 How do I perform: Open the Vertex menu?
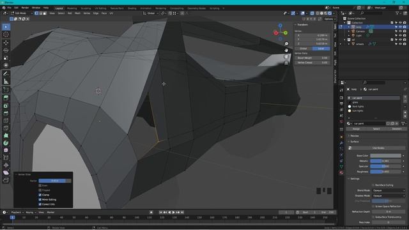(x=87, y=13)
